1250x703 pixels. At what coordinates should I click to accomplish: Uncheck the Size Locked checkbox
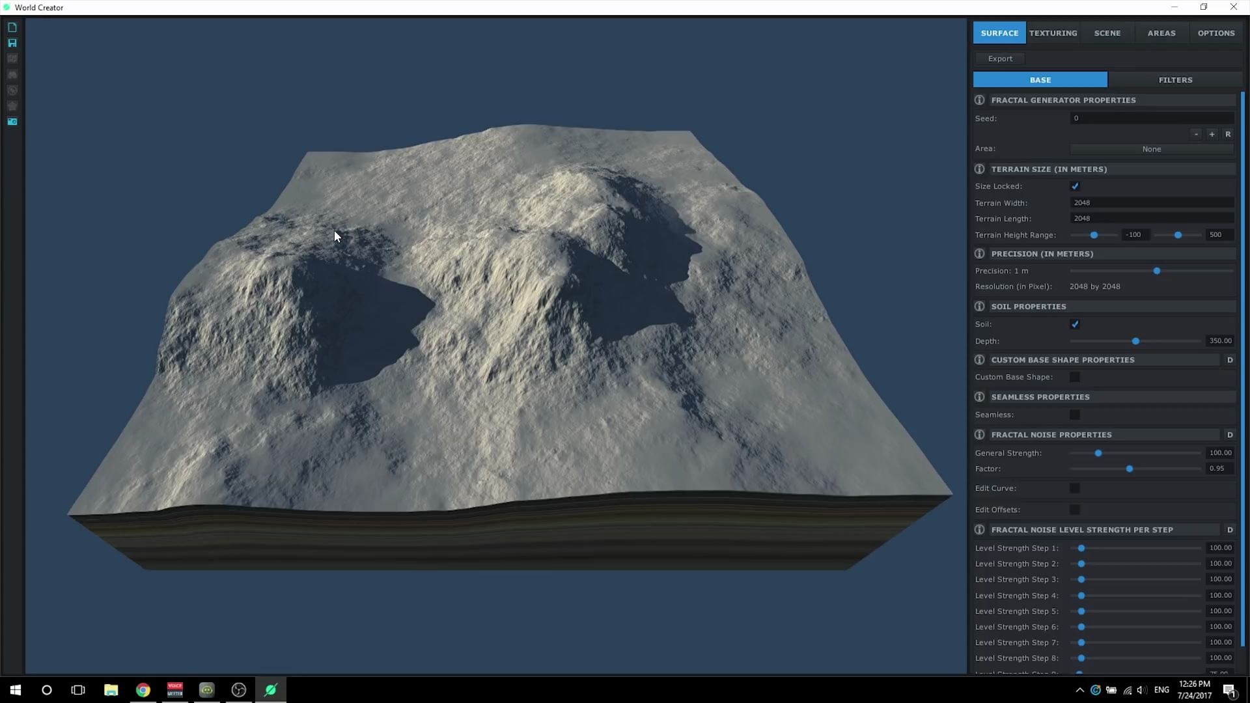point(1075,186)
